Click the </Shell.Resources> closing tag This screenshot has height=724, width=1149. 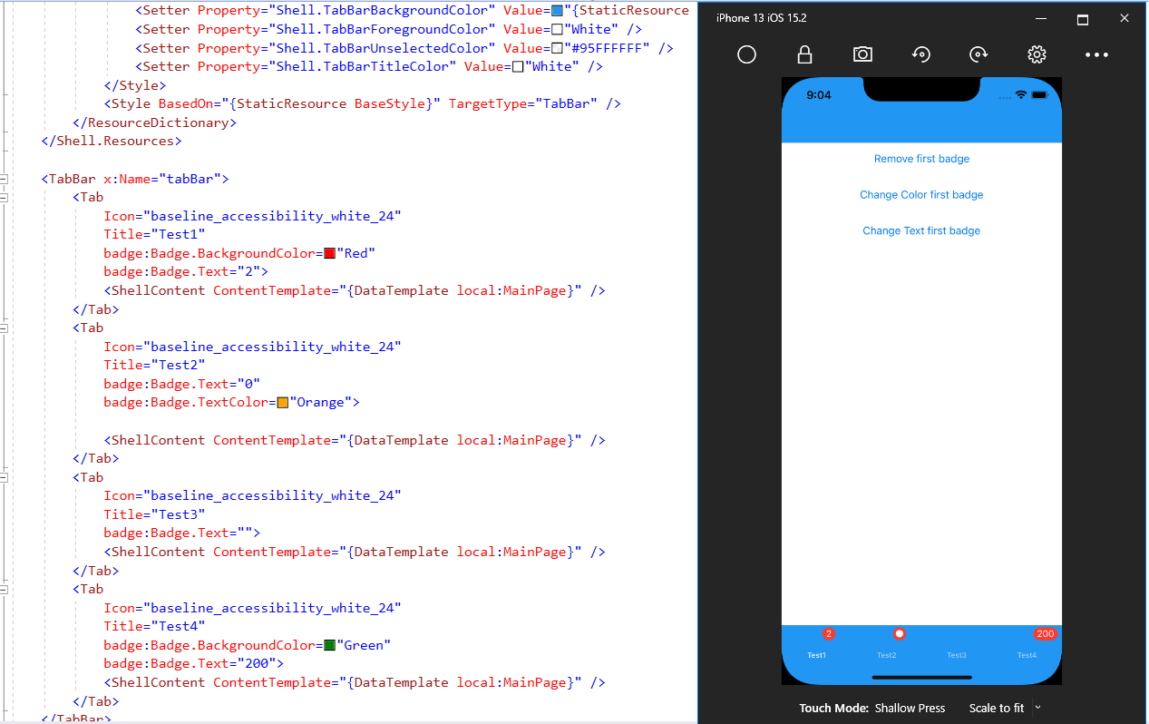[x=112, y=141]
